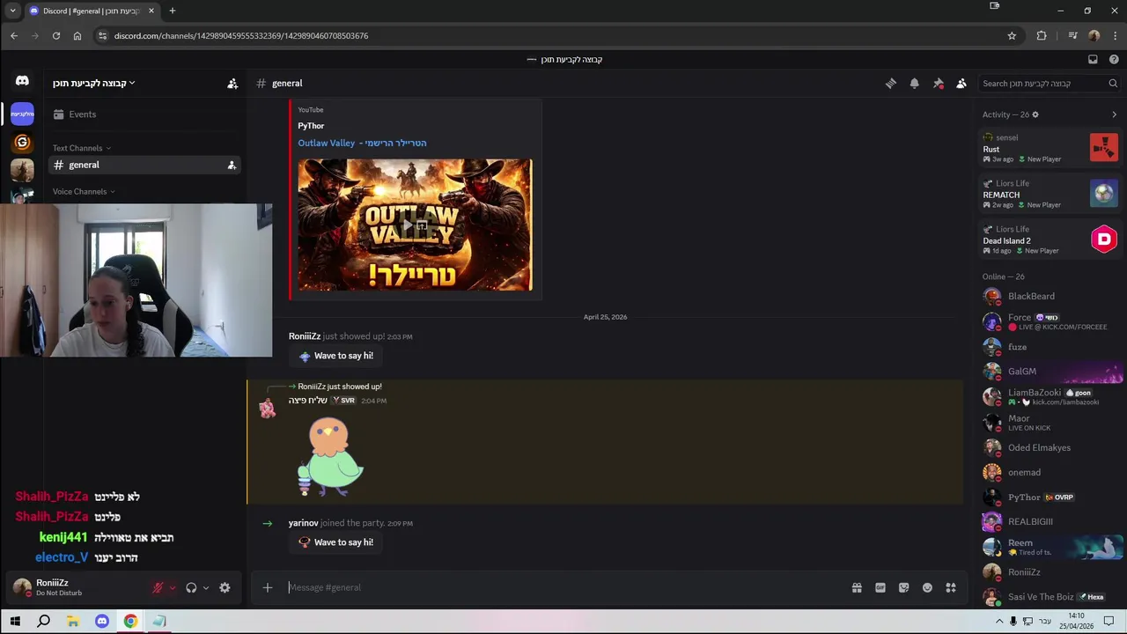Image resolution: width=1127 pixels, height=634 pixels.
Task: Open Discord direct messages home icon
Action: point(22,81)
